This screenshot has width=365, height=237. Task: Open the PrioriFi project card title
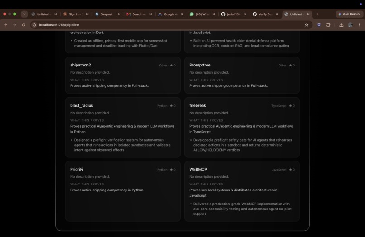pyautogui.click(x=77, y=169)
